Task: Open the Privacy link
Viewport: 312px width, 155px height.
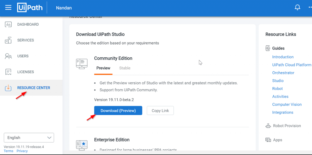Action: pos(22,151)
